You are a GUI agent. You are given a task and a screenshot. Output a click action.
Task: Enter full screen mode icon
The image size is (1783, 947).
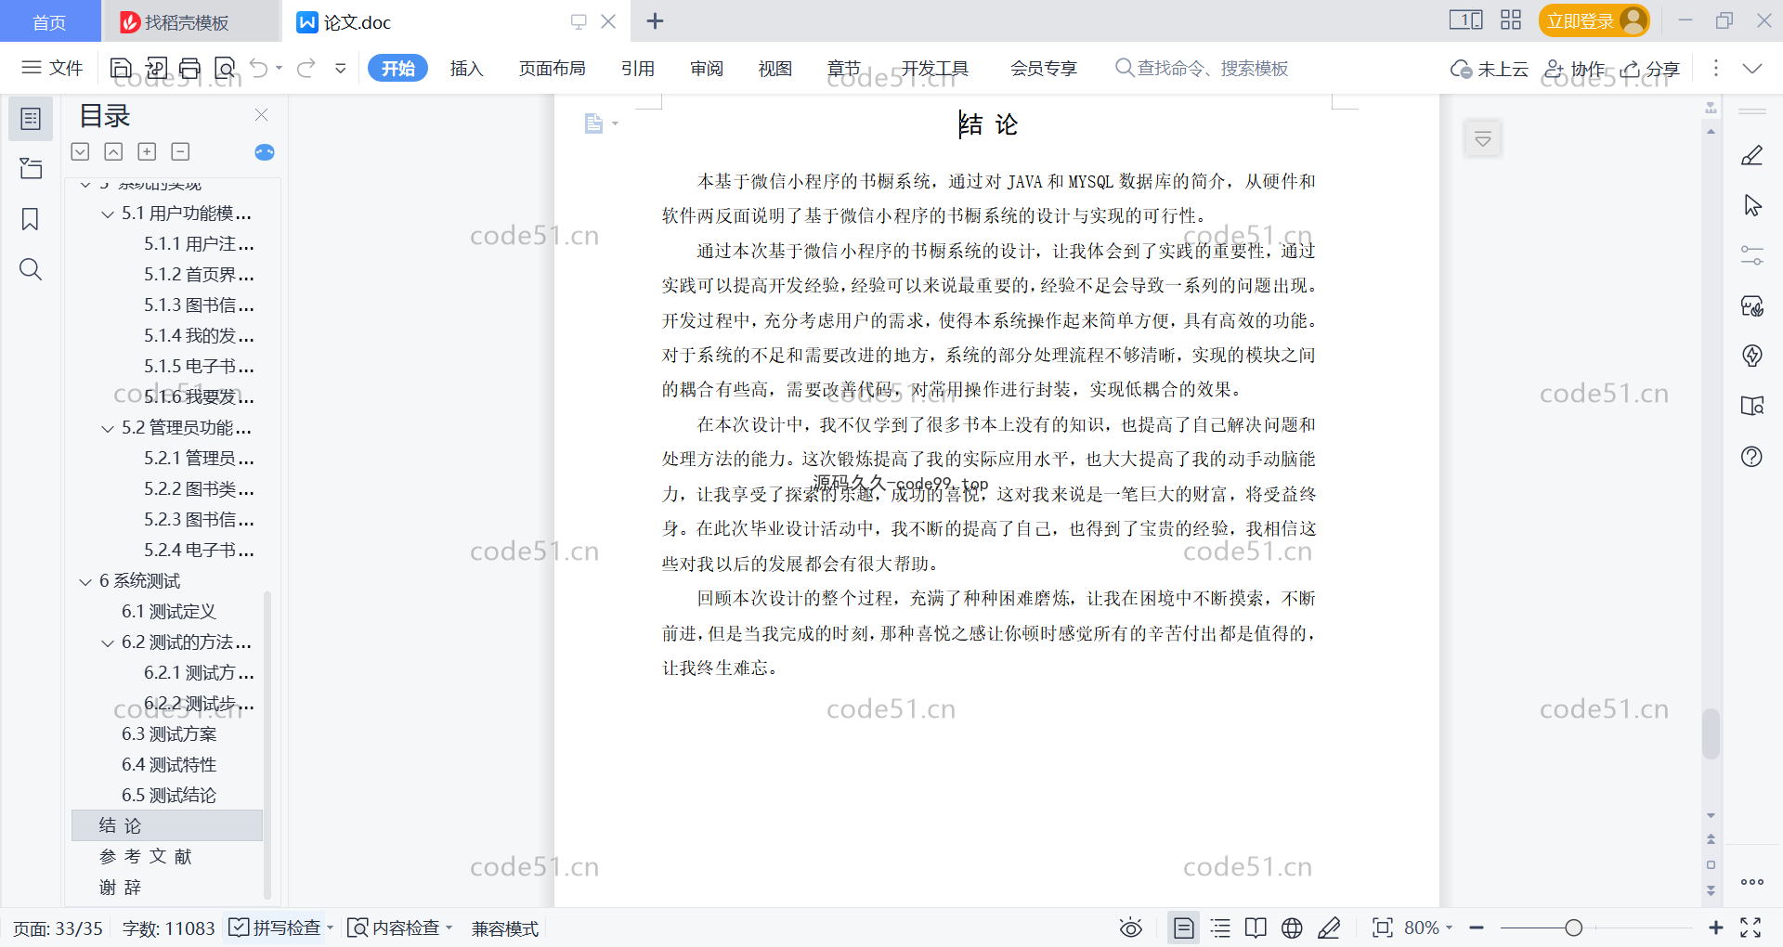pyautogui.click(x=1750, y=928)
